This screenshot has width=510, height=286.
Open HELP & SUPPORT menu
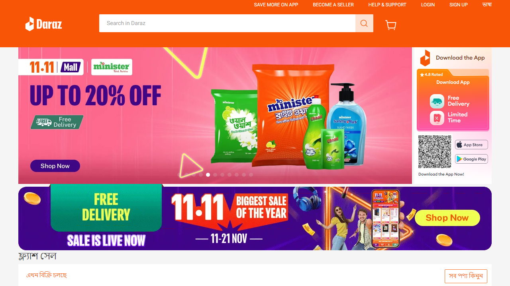(387, 5)
